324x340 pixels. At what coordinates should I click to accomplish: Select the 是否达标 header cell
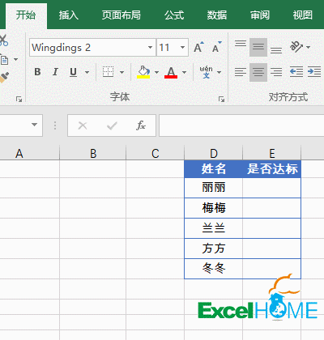coord(272,169)
